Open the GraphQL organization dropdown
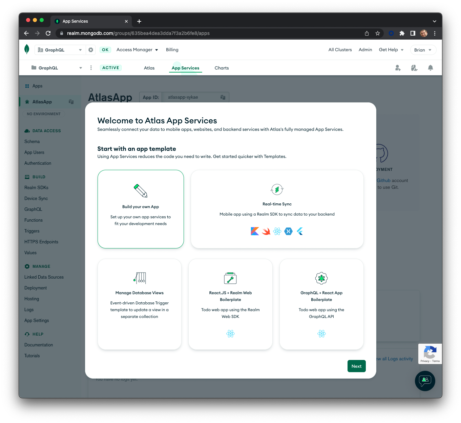 point(60,50)
